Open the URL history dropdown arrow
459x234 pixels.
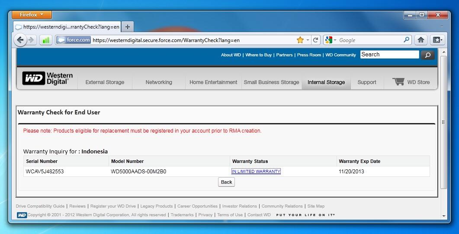point(308,40)
